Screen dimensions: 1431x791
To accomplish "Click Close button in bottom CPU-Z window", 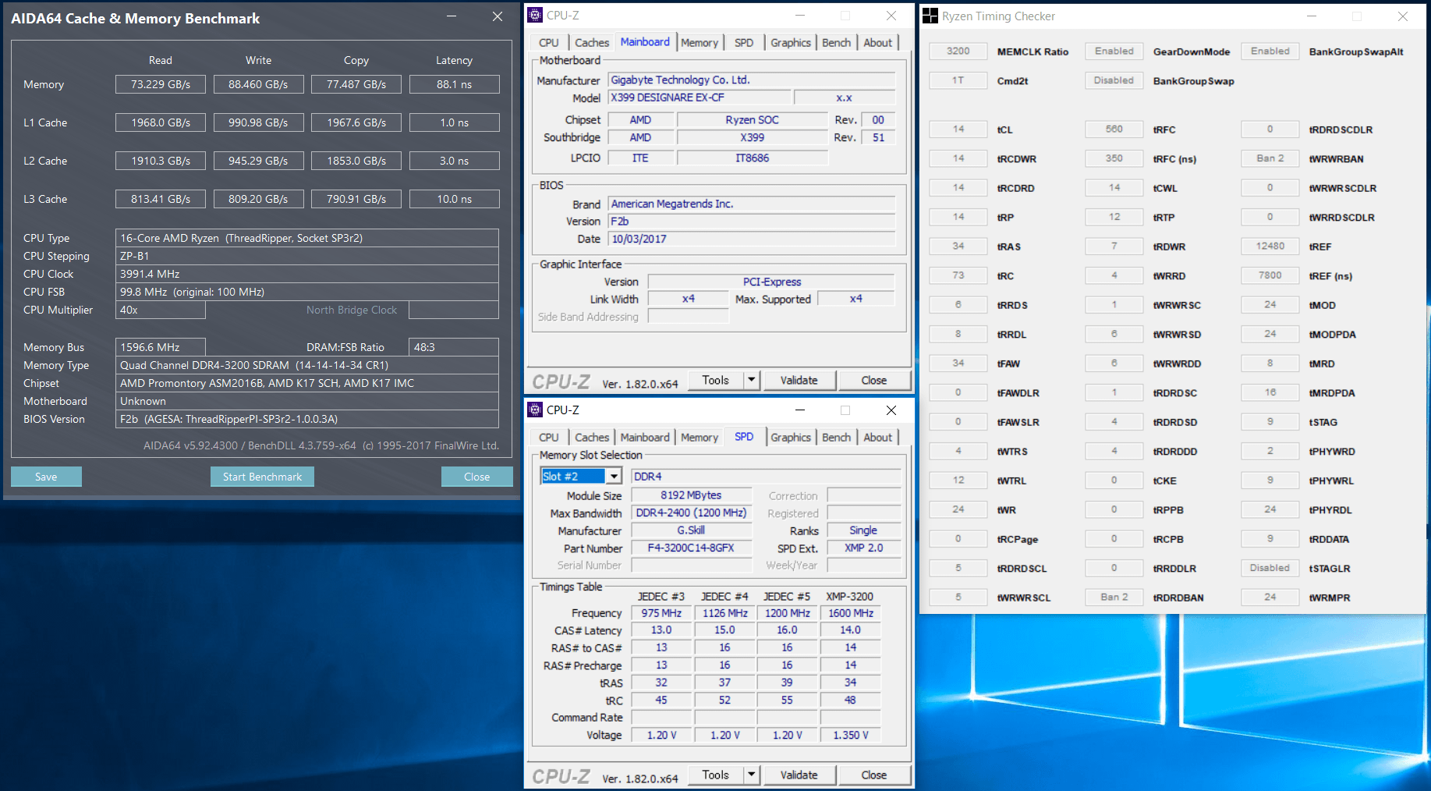I will 874,775.
